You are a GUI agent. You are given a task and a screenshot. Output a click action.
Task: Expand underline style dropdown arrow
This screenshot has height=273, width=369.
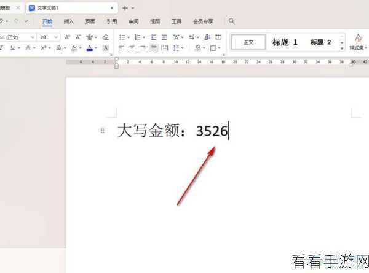pos(18,48)
